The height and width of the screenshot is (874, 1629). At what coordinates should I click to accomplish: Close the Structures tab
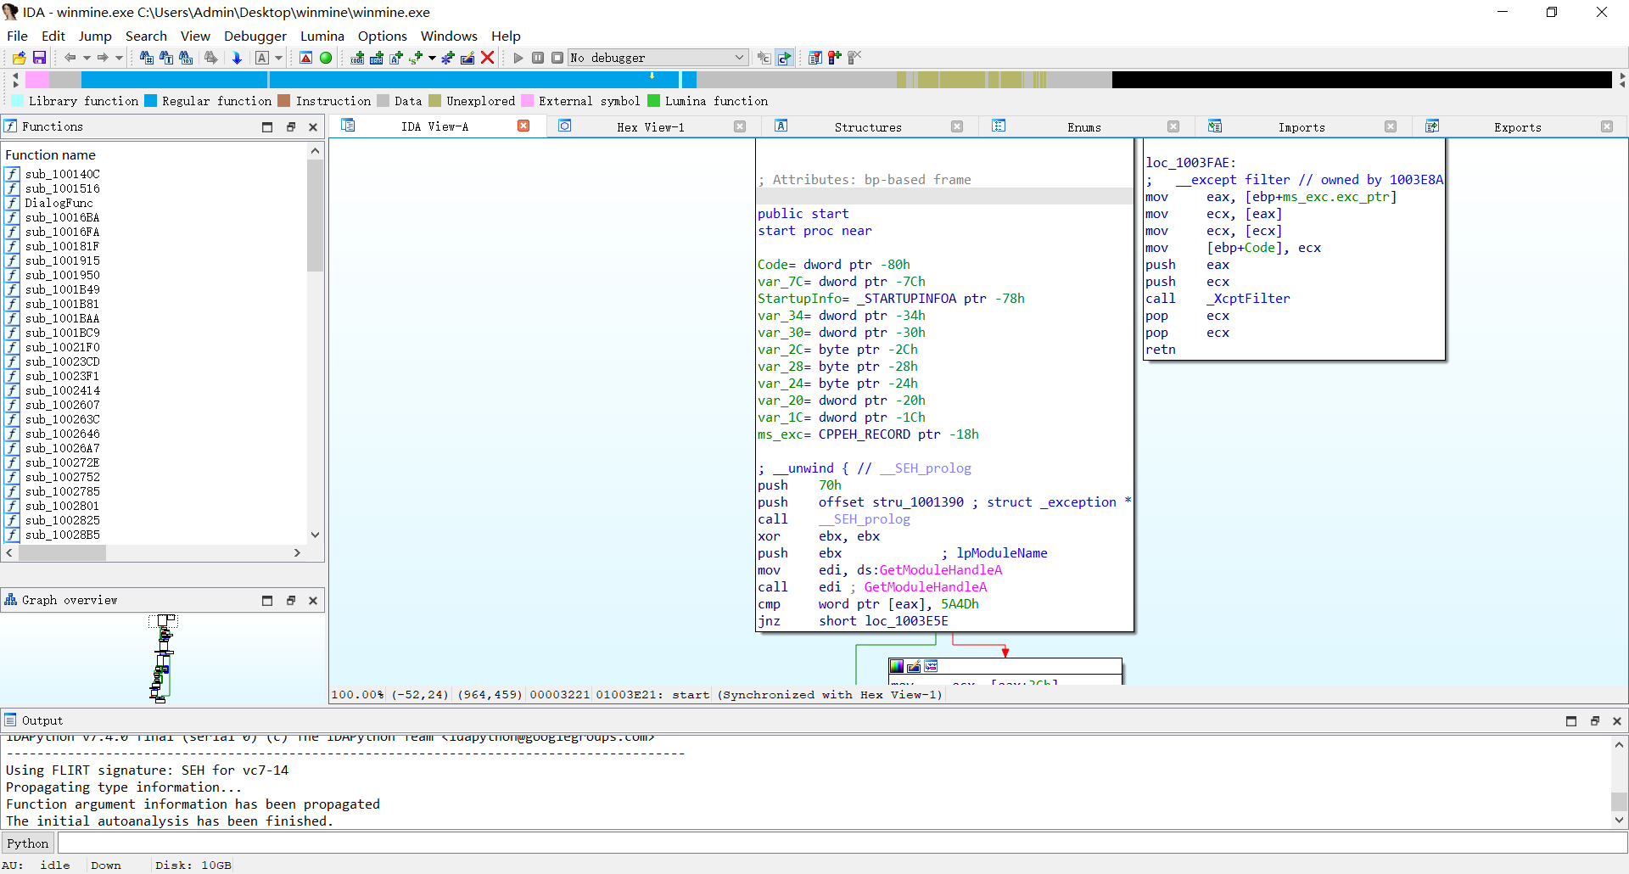[957, 126]
